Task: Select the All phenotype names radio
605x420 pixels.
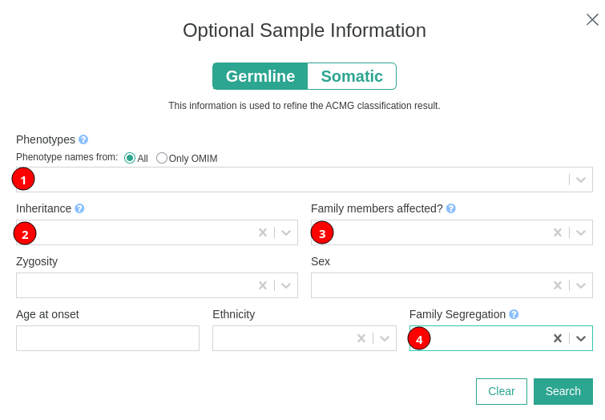Action: coord(130,158)
